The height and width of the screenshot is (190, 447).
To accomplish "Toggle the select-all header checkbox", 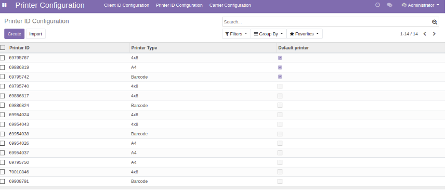I will tap(3, 47).
